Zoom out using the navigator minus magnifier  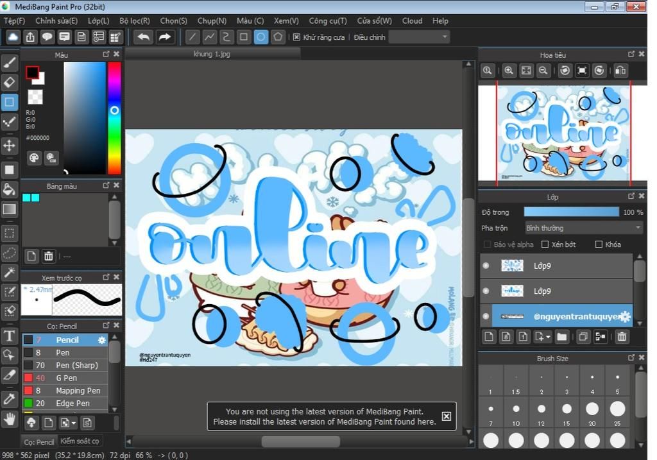[543, 71]
